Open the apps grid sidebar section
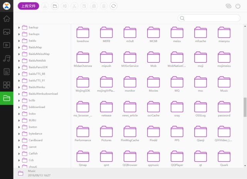 [x=7, y=85]
